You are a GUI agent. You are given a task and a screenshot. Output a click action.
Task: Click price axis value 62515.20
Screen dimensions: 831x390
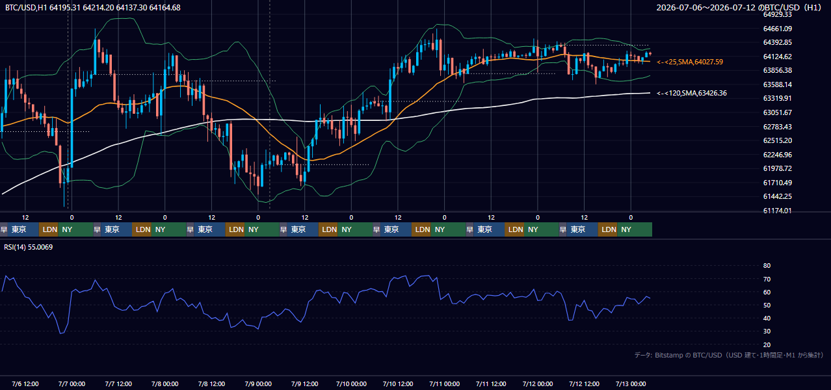pyautogui.click(x=778, y=140)
